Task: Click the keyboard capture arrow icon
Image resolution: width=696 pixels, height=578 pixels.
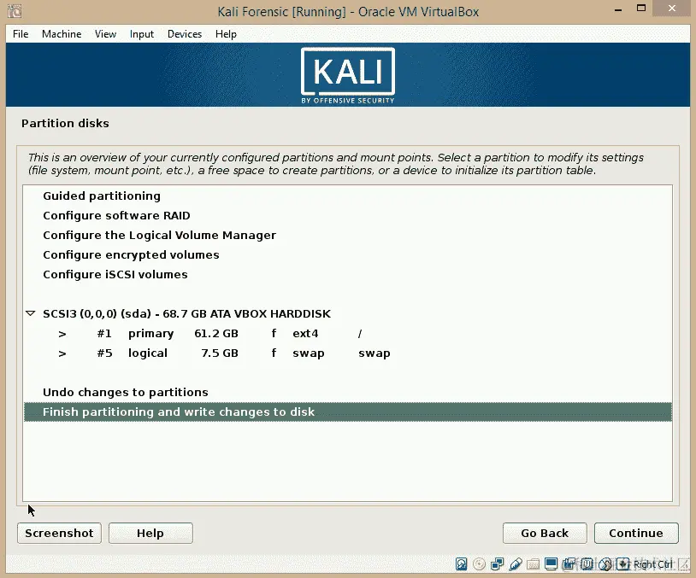Action: [623, 563]
